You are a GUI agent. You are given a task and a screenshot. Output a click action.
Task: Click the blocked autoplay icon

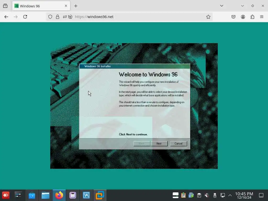(70, 17)
